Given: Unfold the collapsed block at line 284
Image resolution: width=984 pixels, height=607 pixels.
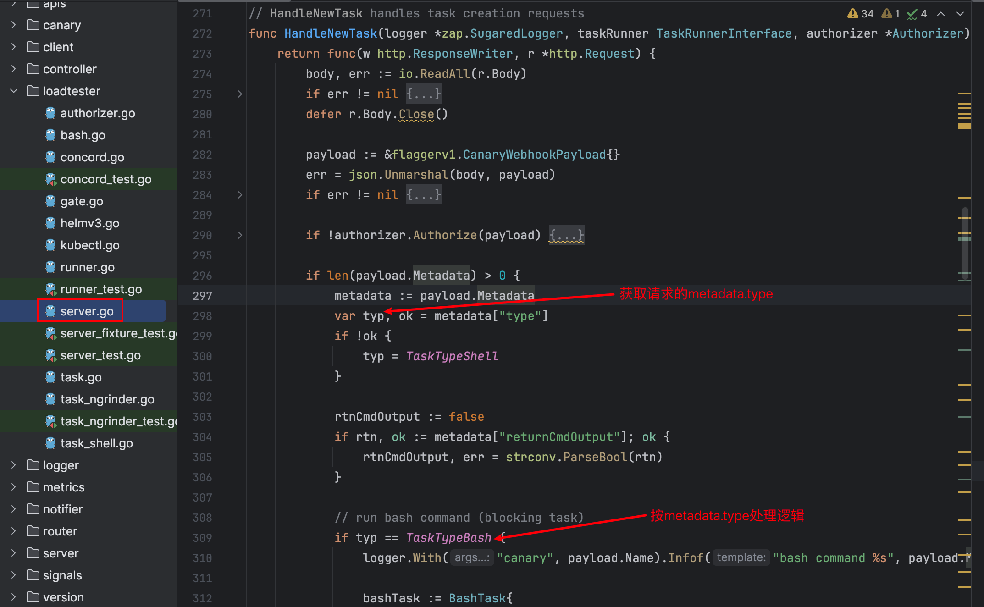Looking at the screenshot, I should click(240, 195).
